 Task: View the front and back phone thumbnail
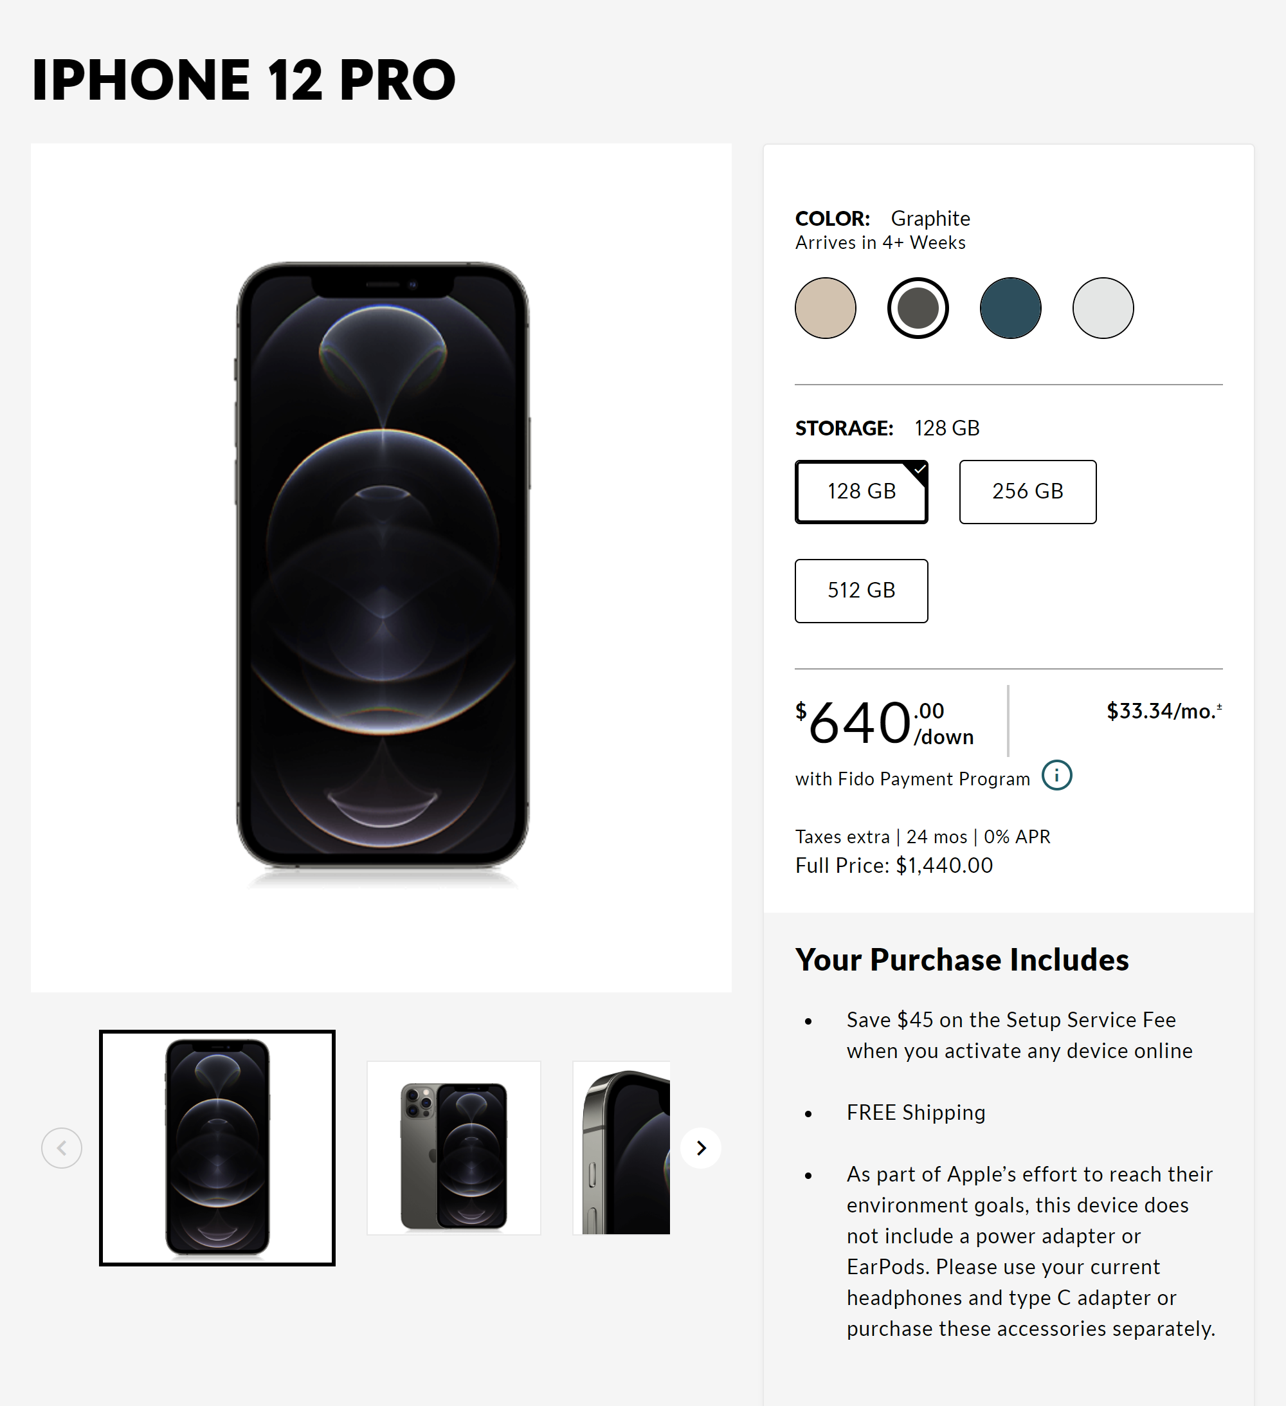tap(454, 1148)
